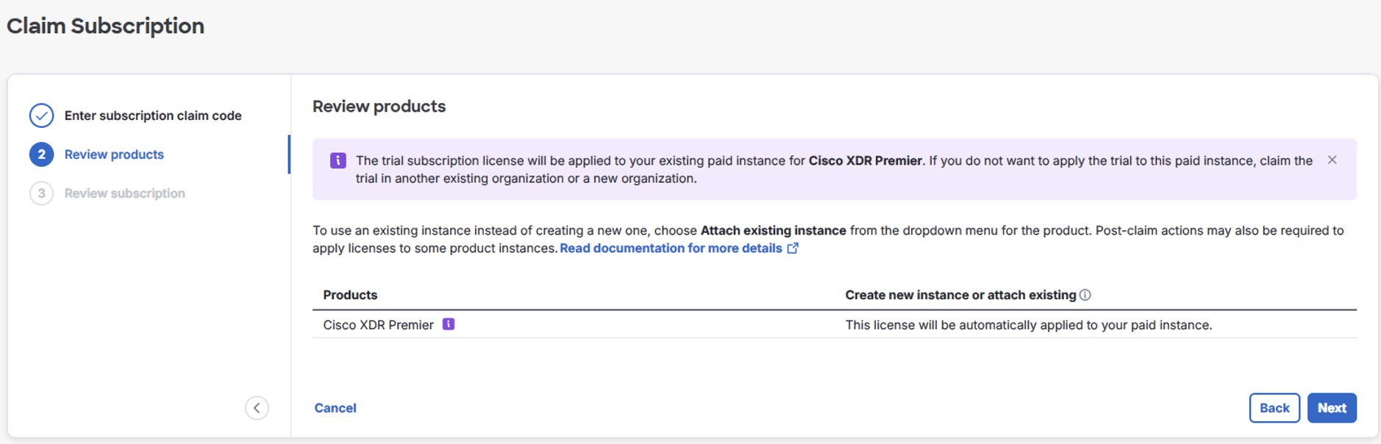
Task: Click info icon beside Cisco XDR Premier product
Action: pyautogui.click(x=449, y=324)
